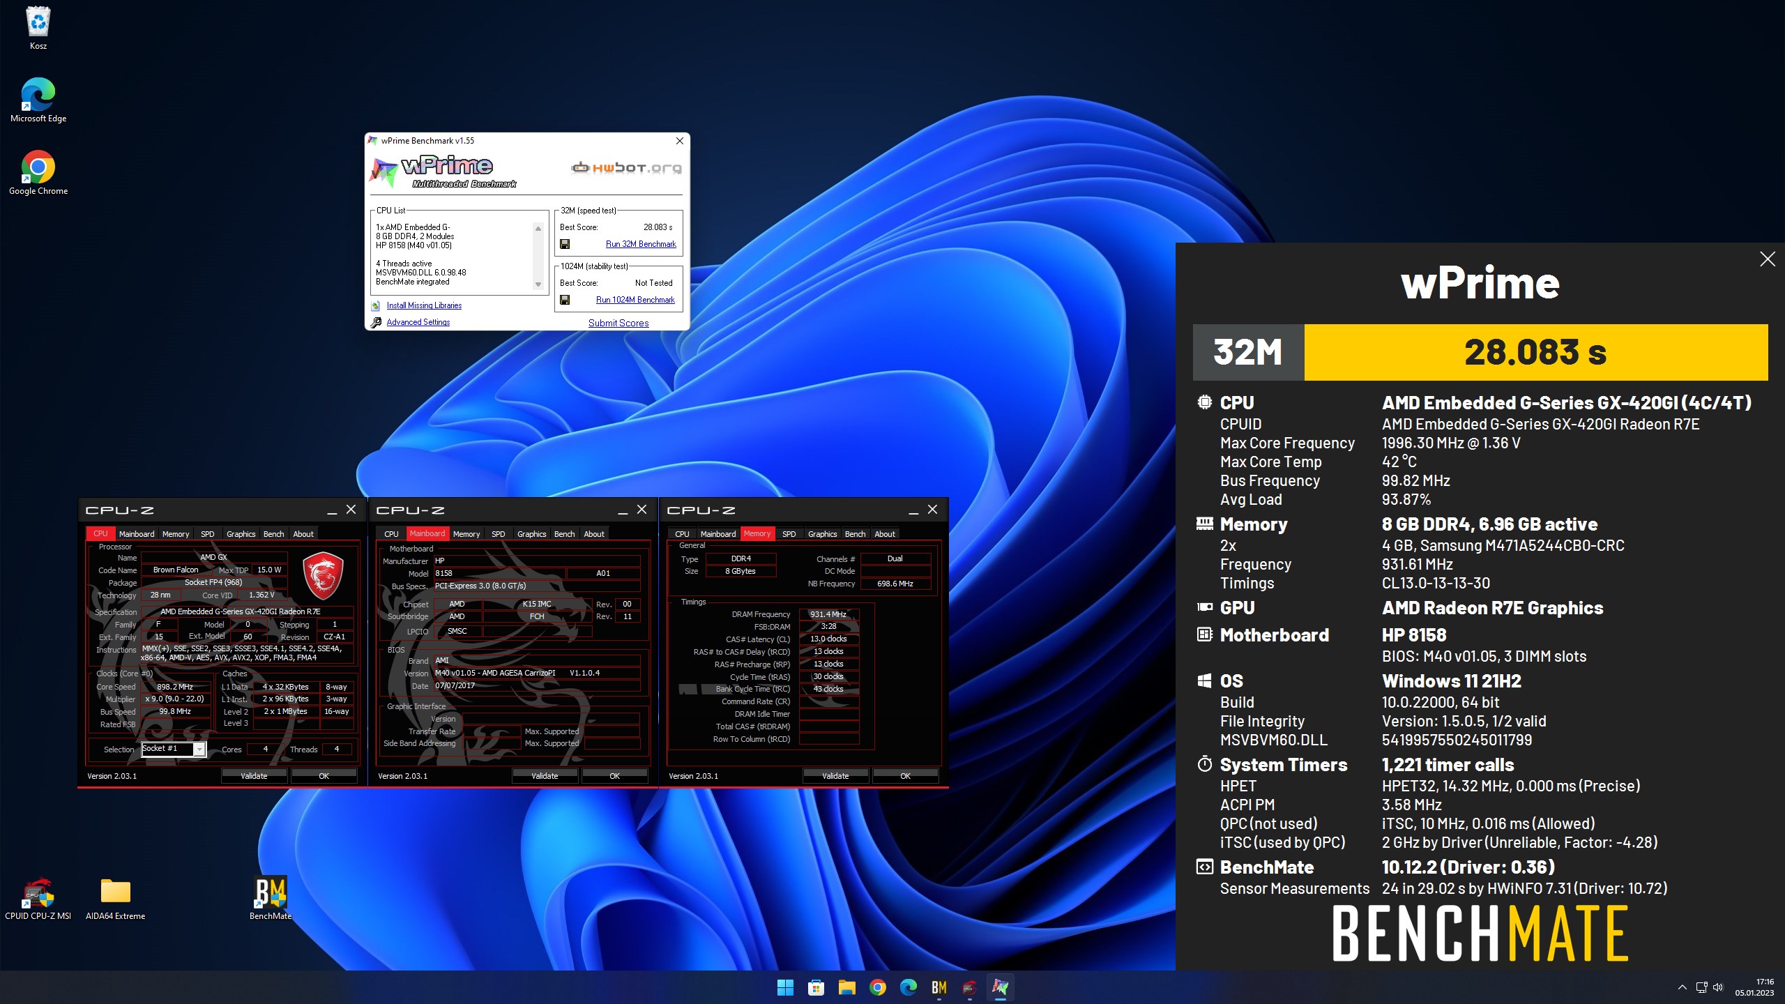
Task: Switch to BenchMate in the taskbar
Action: [939, 987]
